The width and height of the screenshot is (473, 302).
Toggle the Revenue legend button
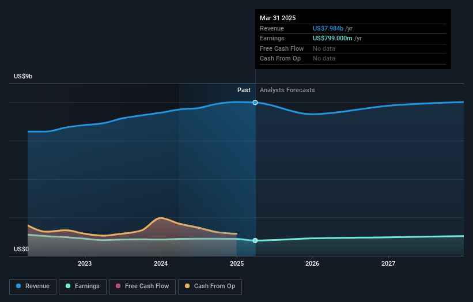[33, 286]
